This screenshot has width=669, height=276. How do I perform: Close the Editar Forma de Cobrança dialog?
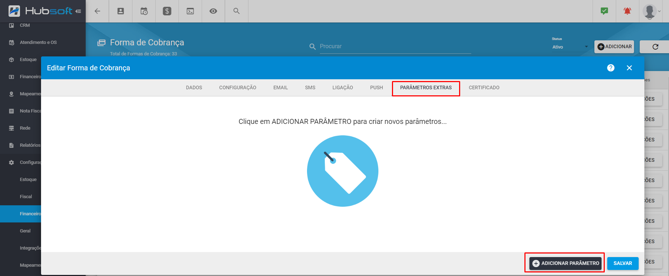coord(629,68)
